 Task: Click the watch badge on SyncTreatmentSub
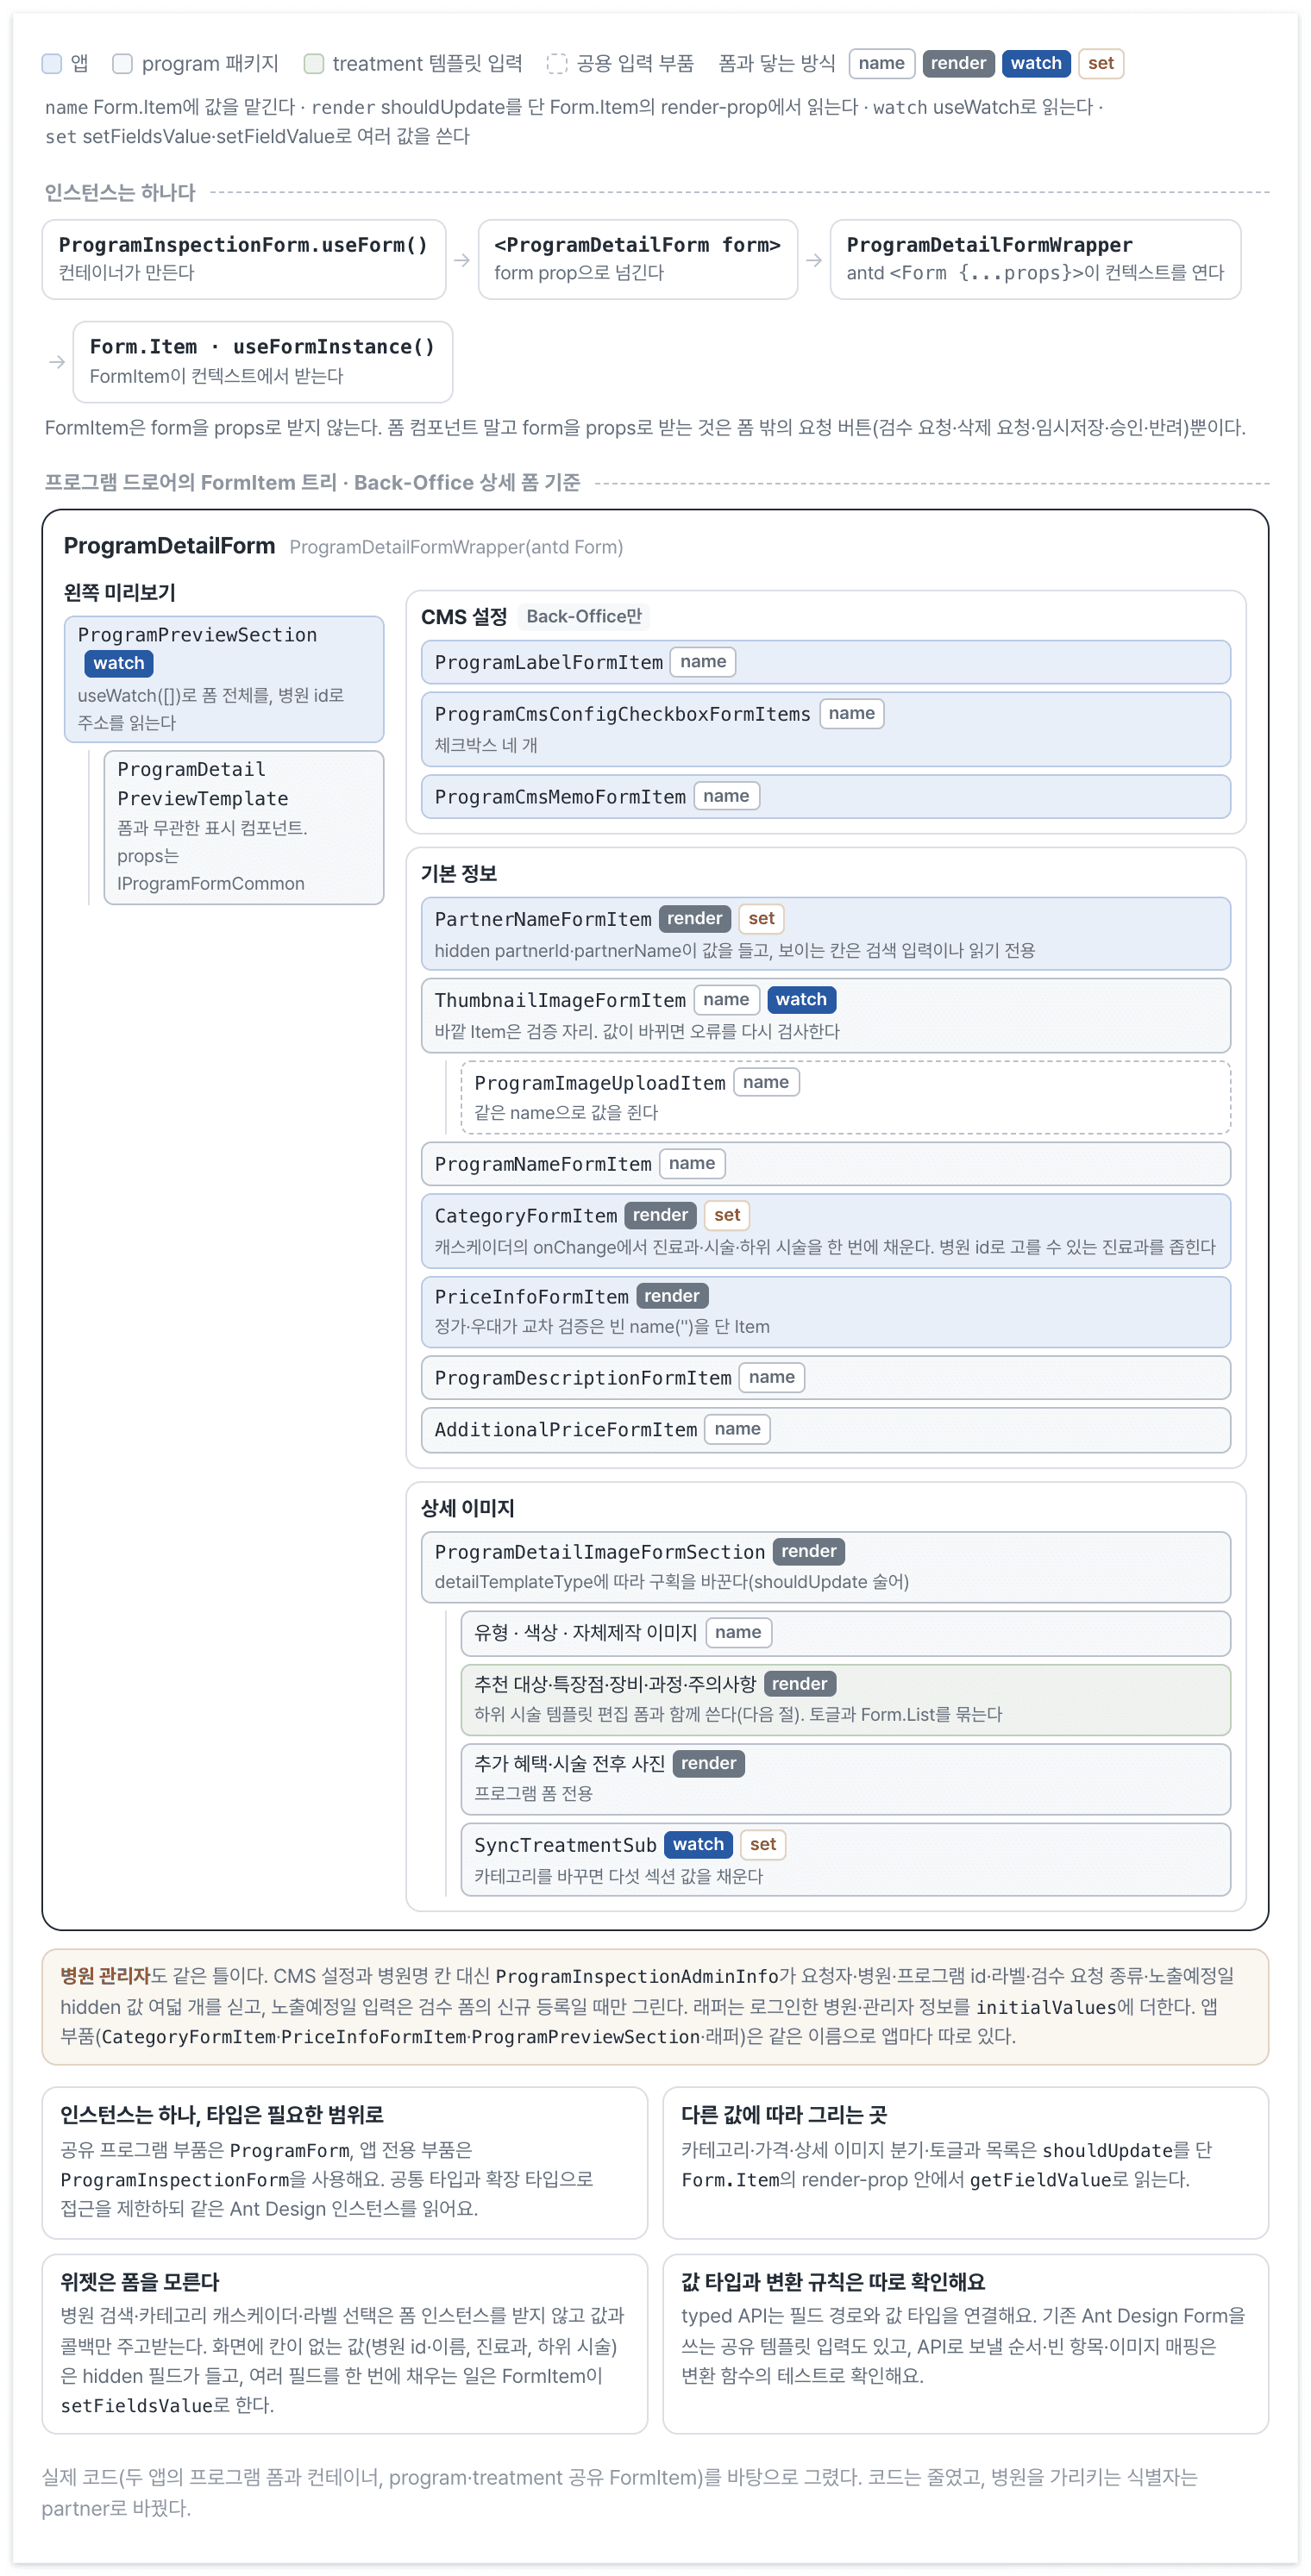pos(698,1845)
